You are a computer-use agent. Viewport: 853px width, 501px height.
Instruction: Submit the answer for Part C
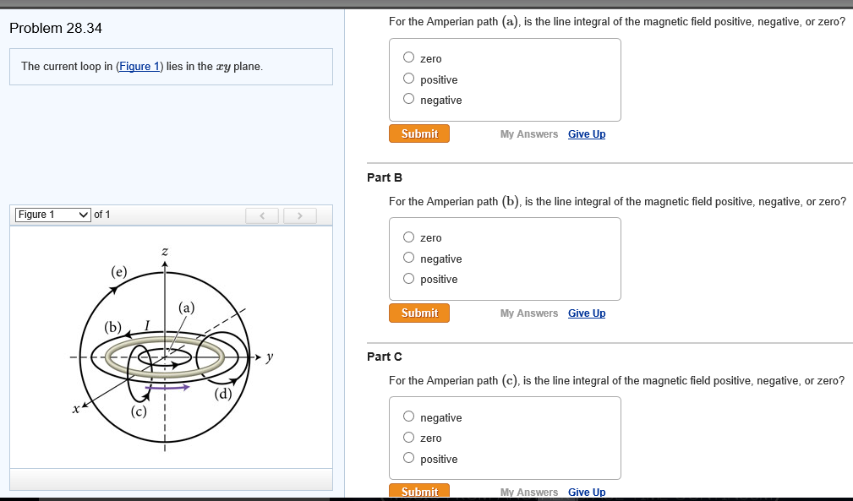click(418, 490)
